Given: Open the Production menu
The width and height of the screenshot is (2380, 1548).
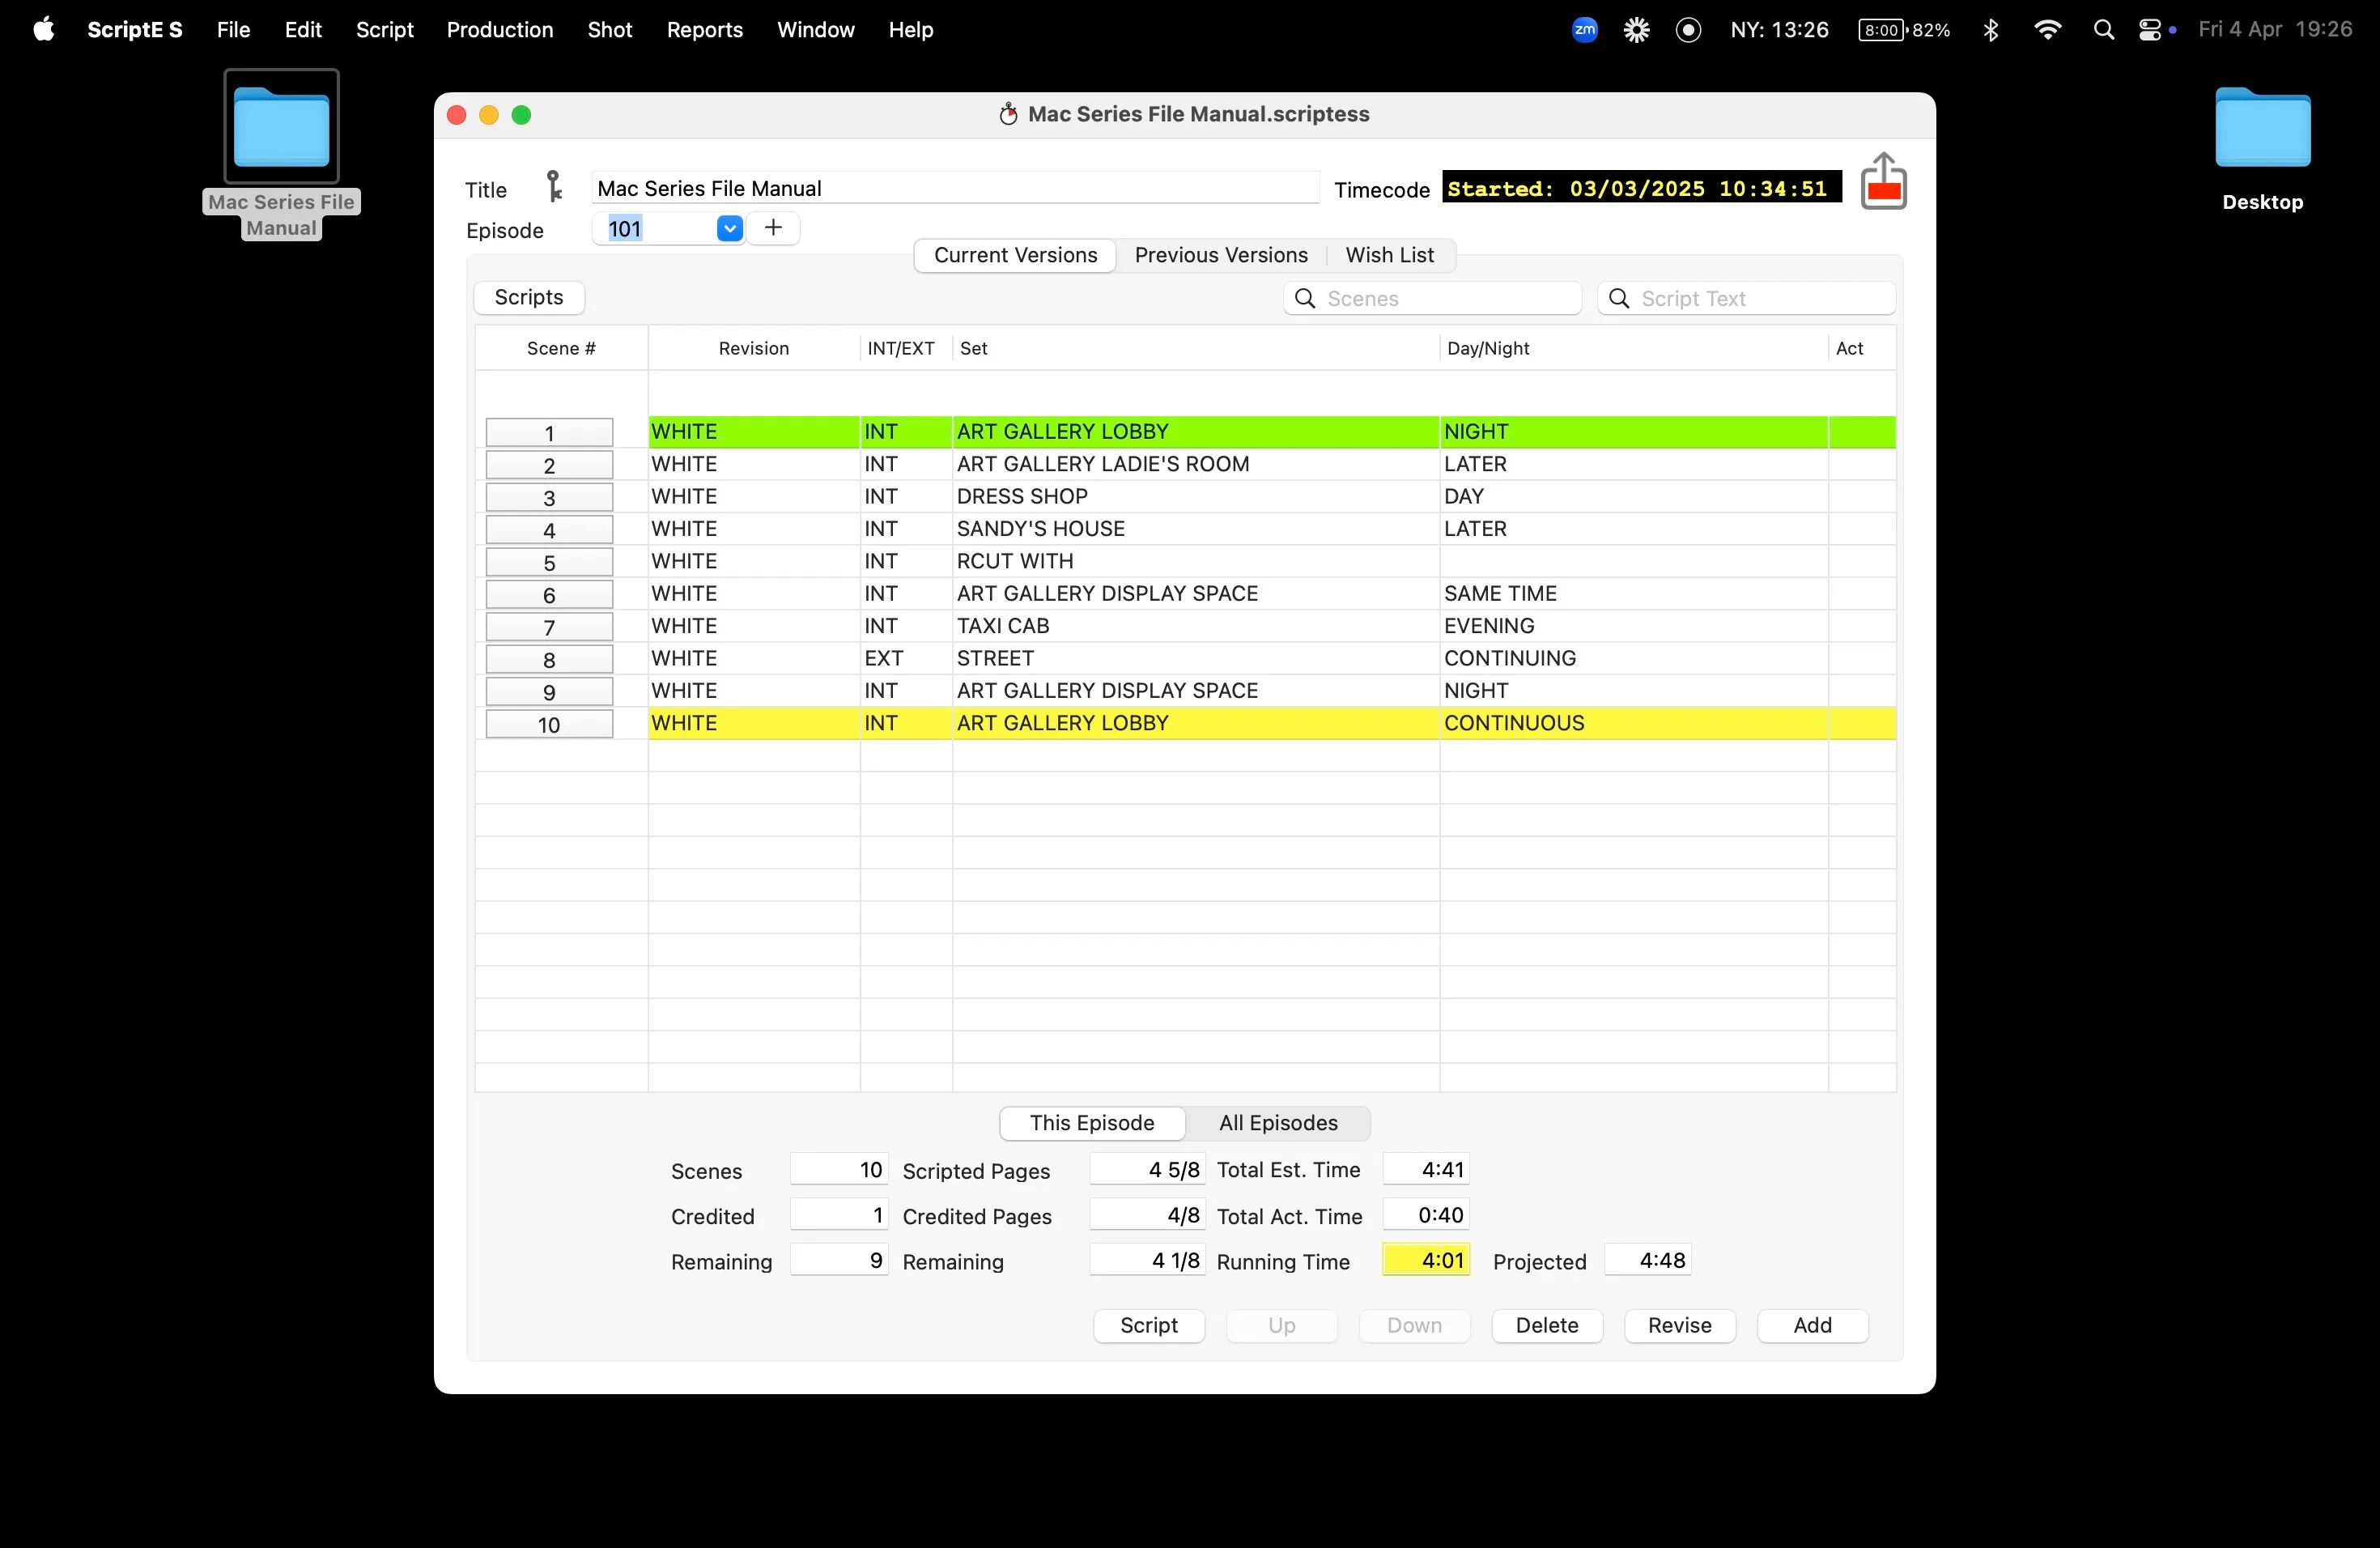Looking at the screenshot, I should (499, 30).
